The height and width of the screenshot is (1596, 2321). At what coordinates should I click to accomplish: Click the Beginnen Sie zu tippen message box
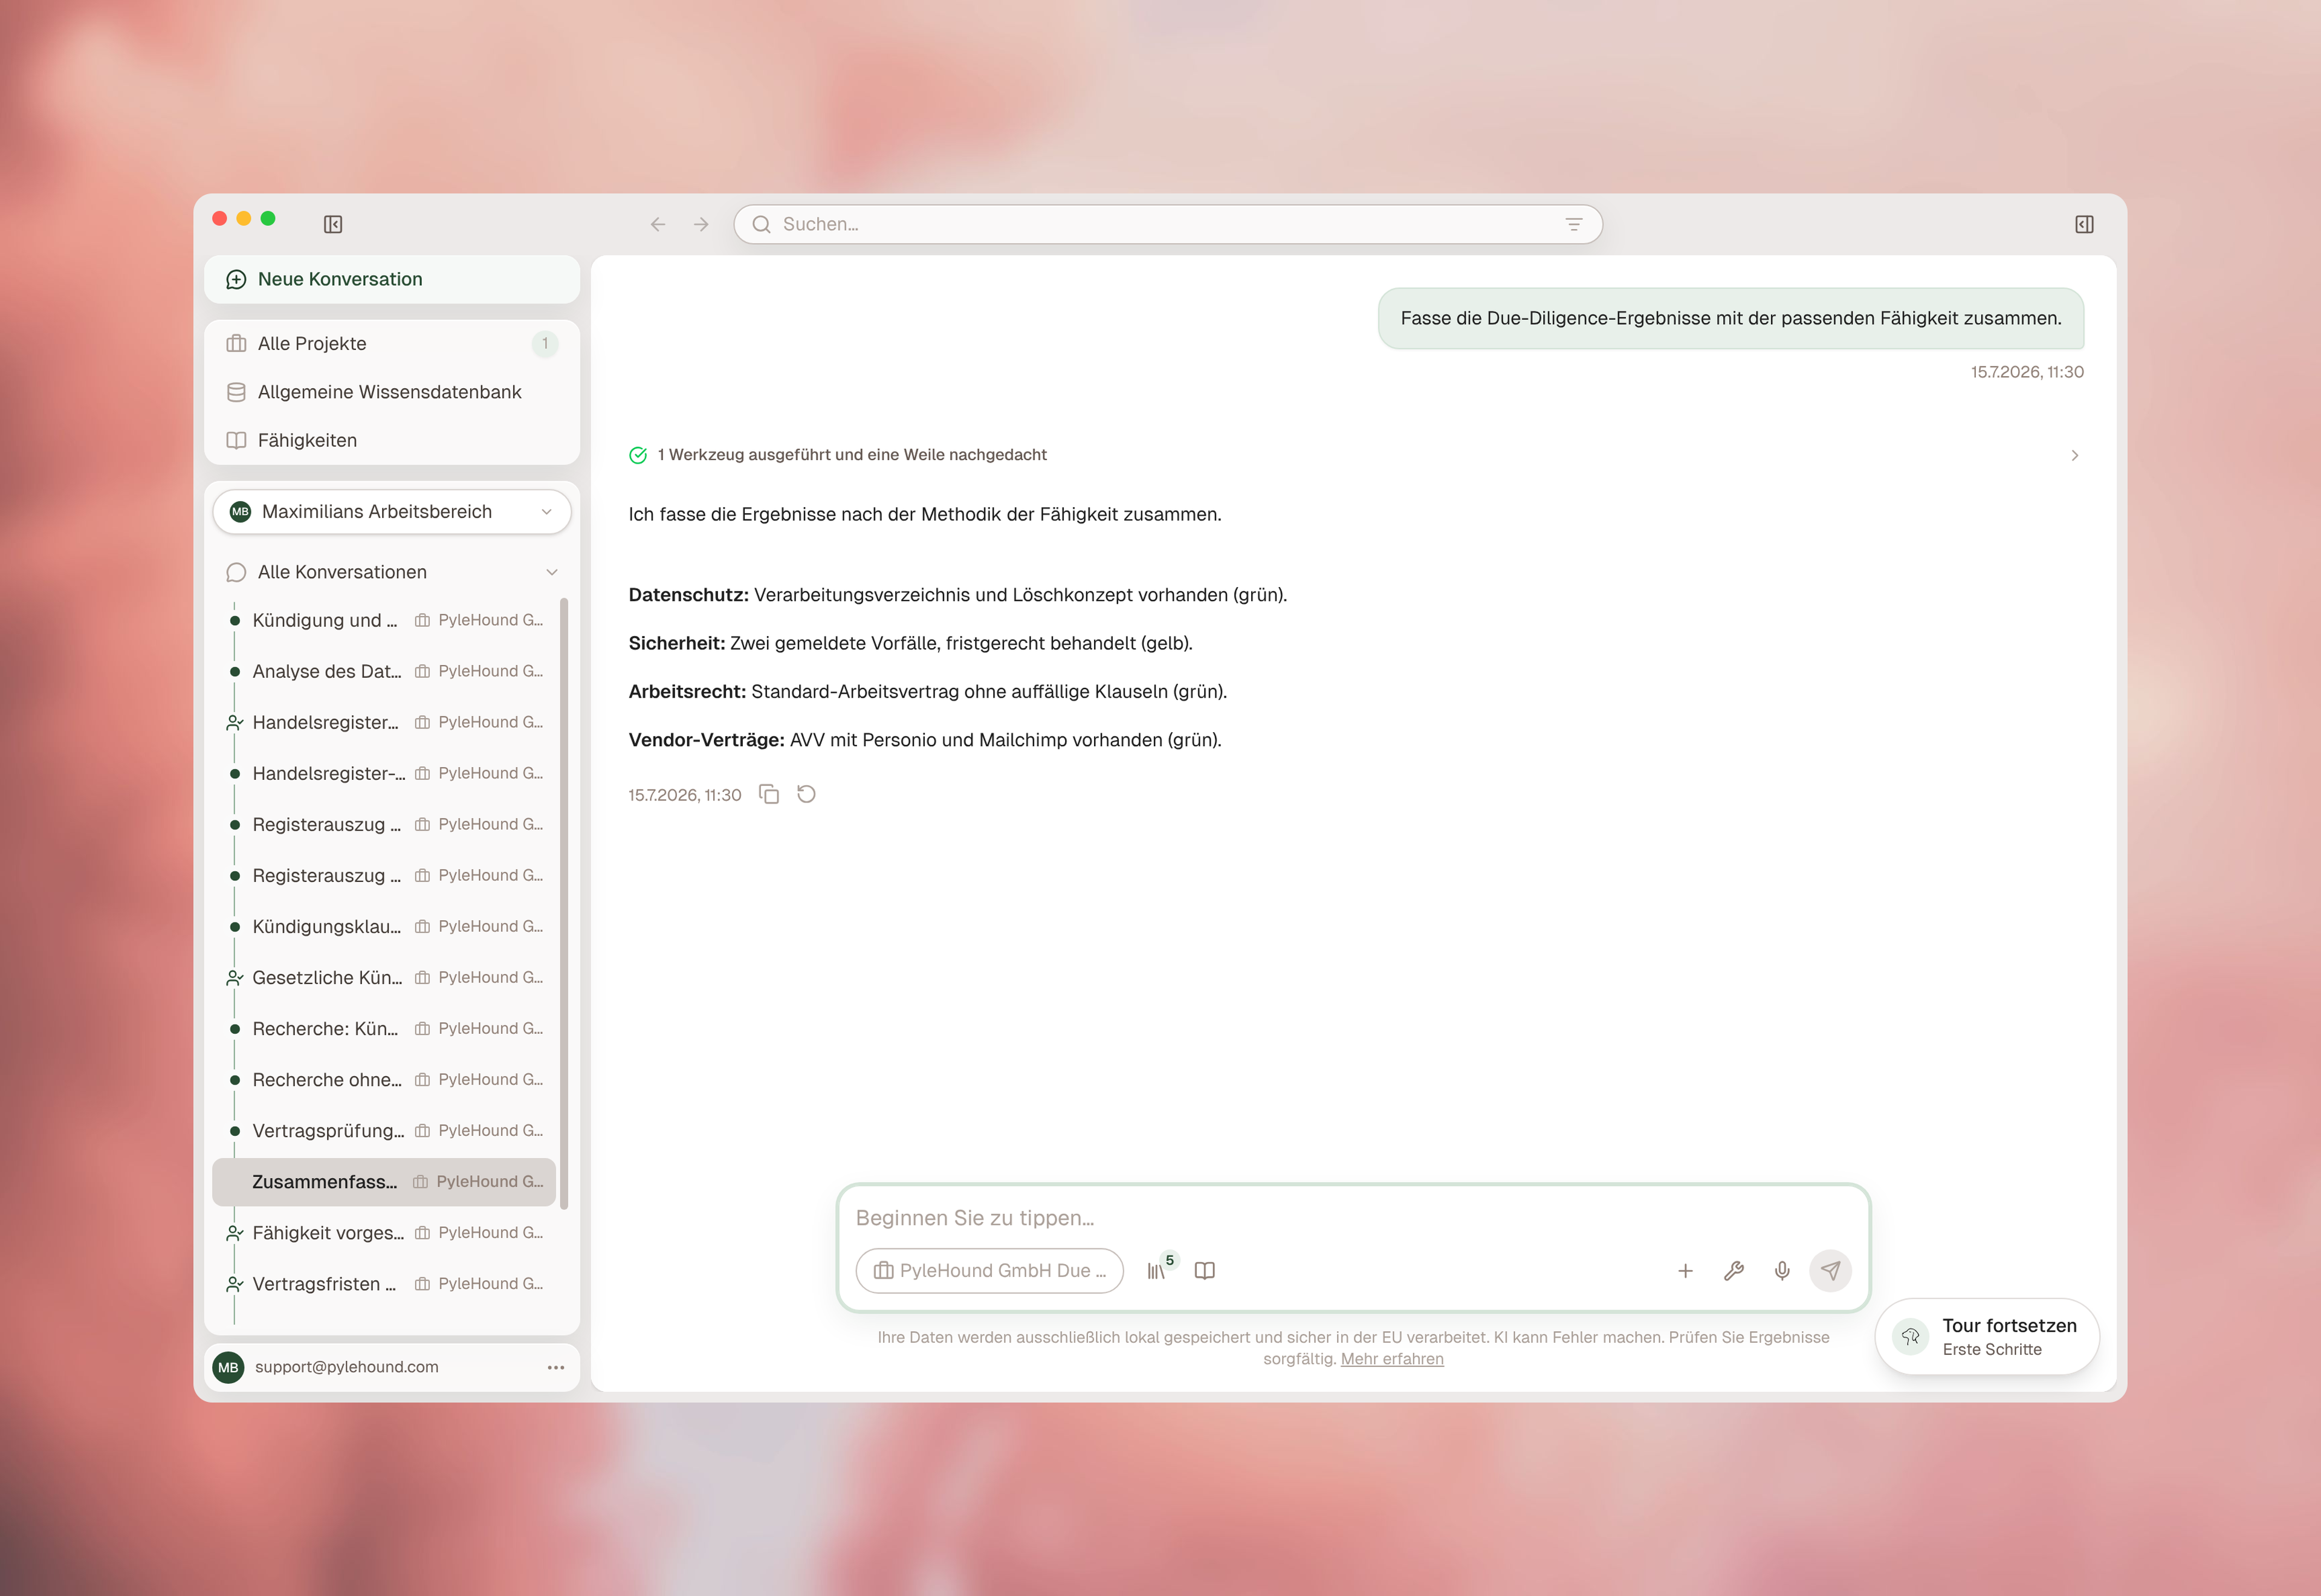tap(1353, 1217)
